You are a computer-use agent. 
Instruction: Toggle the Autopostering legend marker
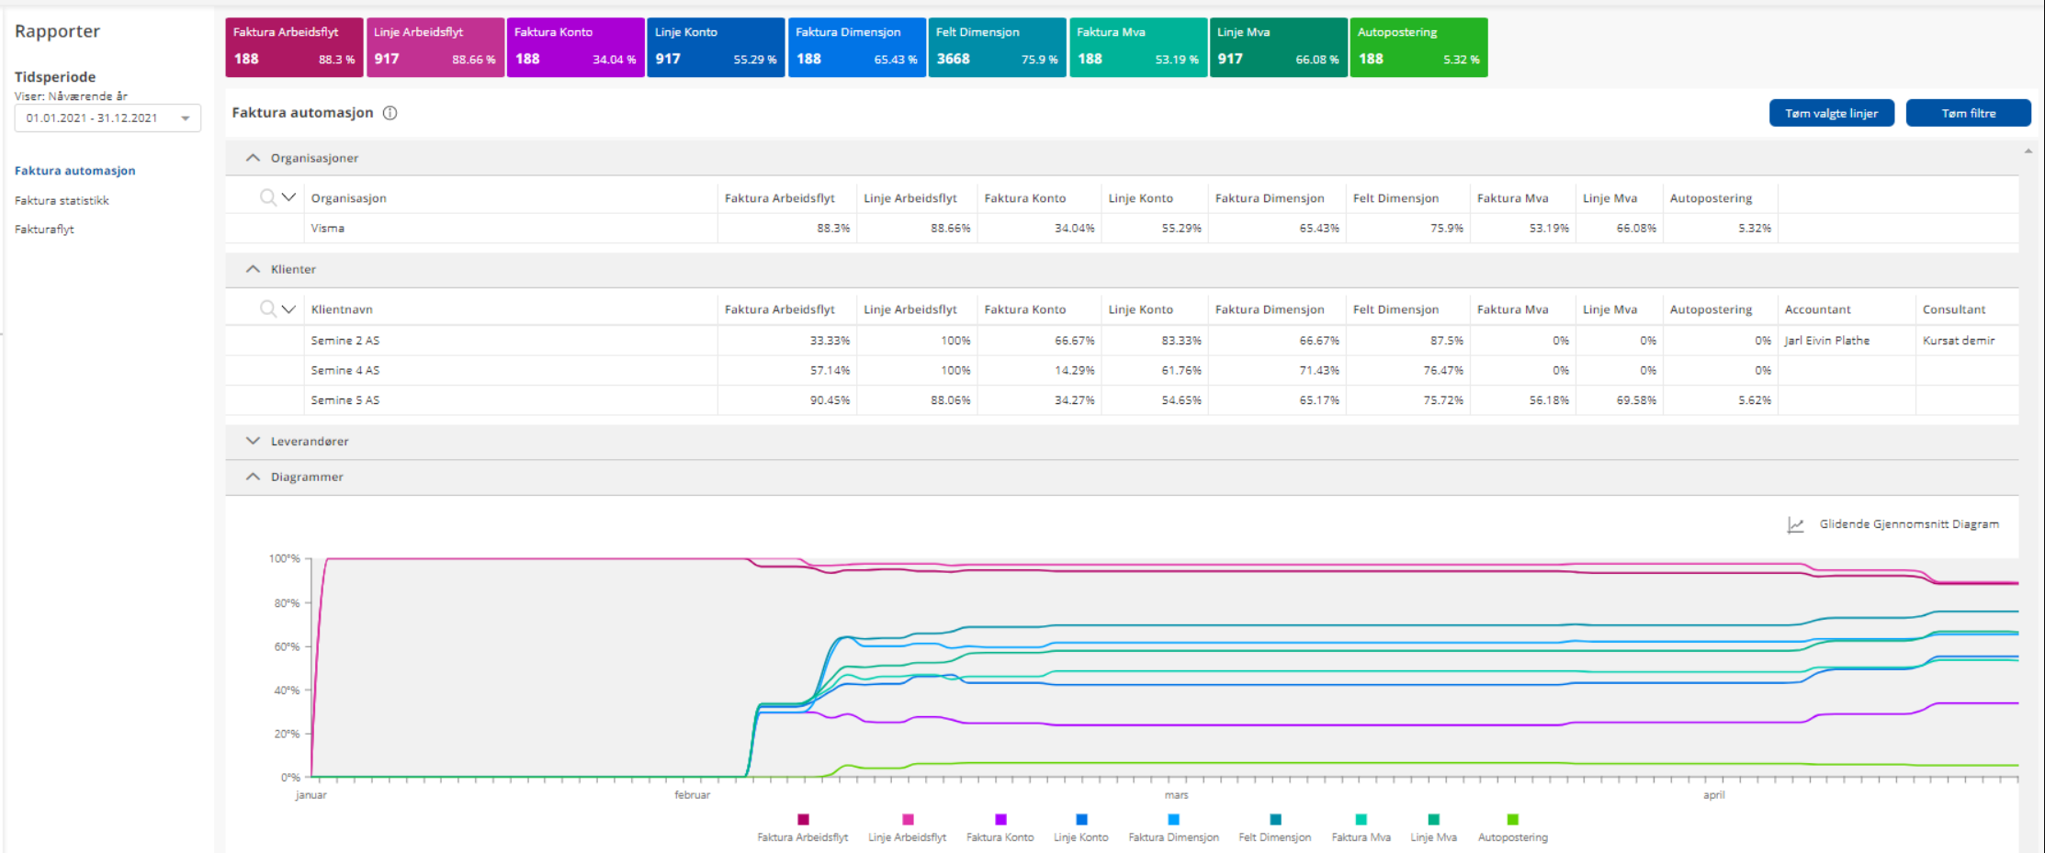click(x=1512, y=819)
